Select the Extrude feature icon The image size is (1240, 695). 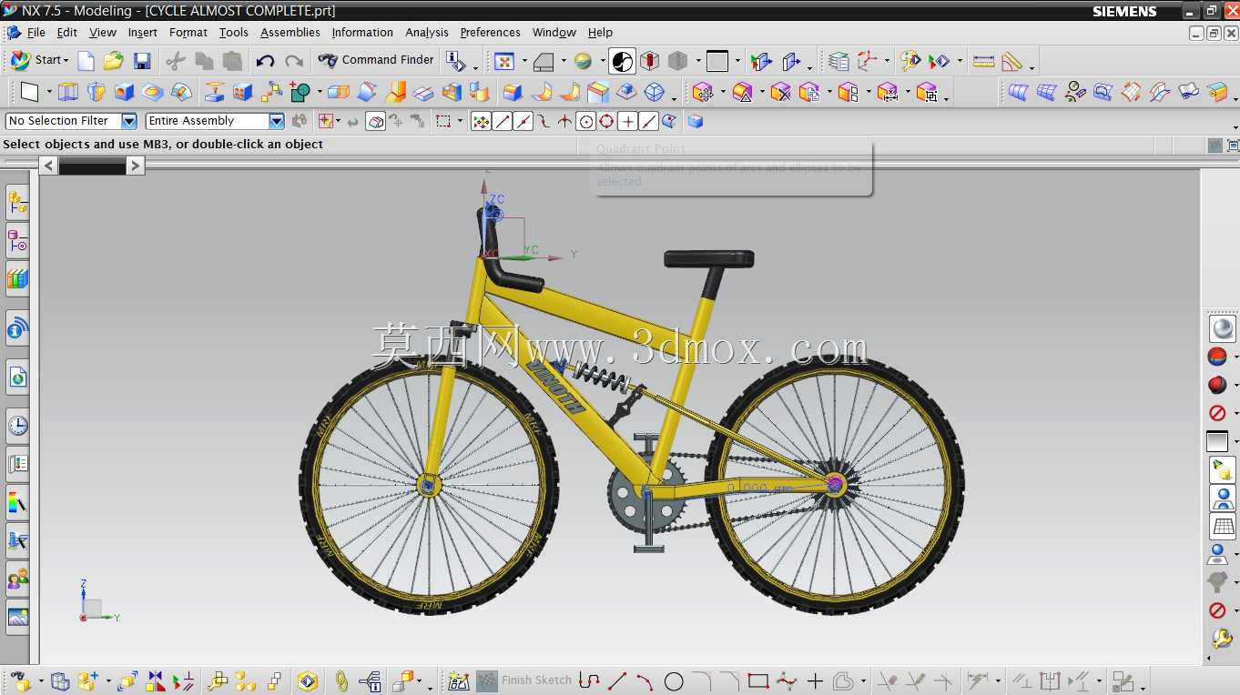point(68,92)
